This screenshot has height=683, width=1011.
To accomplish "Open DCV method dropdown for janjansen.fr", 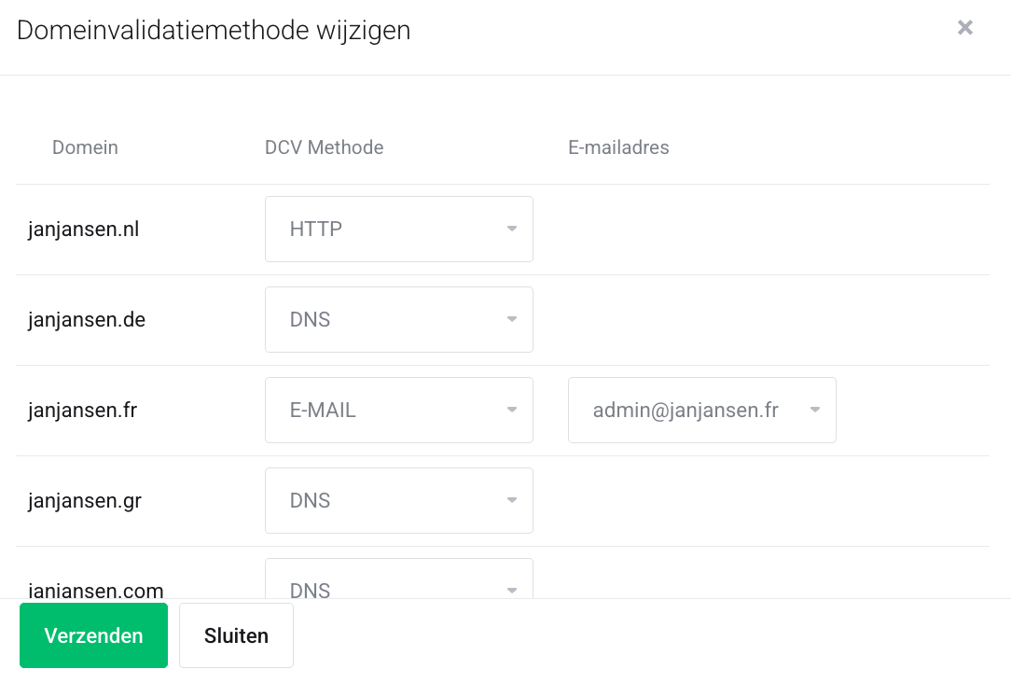I will coord(398,410).
